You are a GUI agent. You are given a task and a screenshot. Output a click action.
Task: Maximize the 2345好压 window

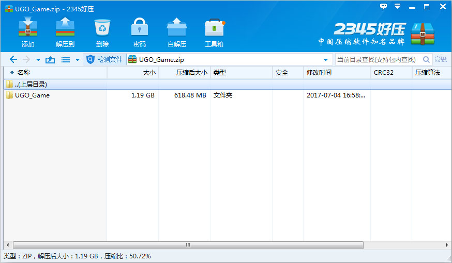(427, 7)
